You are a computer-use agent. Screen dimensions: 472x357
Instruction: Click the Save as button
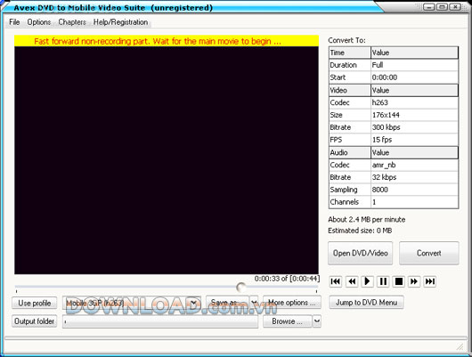[228, 302]
